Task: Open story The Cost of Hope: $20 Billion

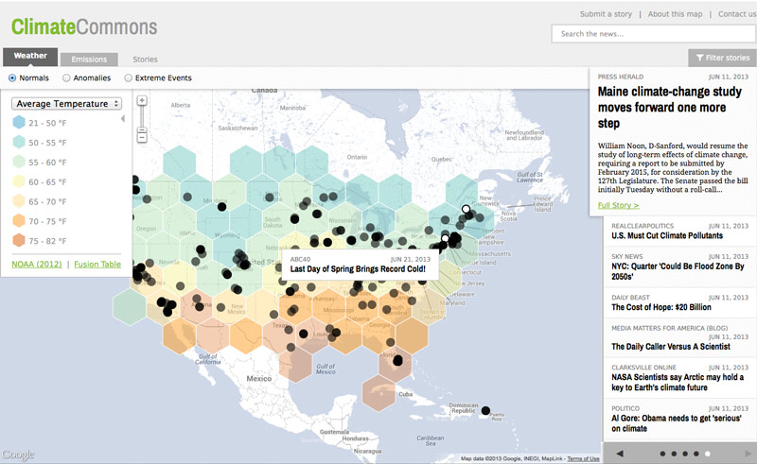Action: point(660,307)
